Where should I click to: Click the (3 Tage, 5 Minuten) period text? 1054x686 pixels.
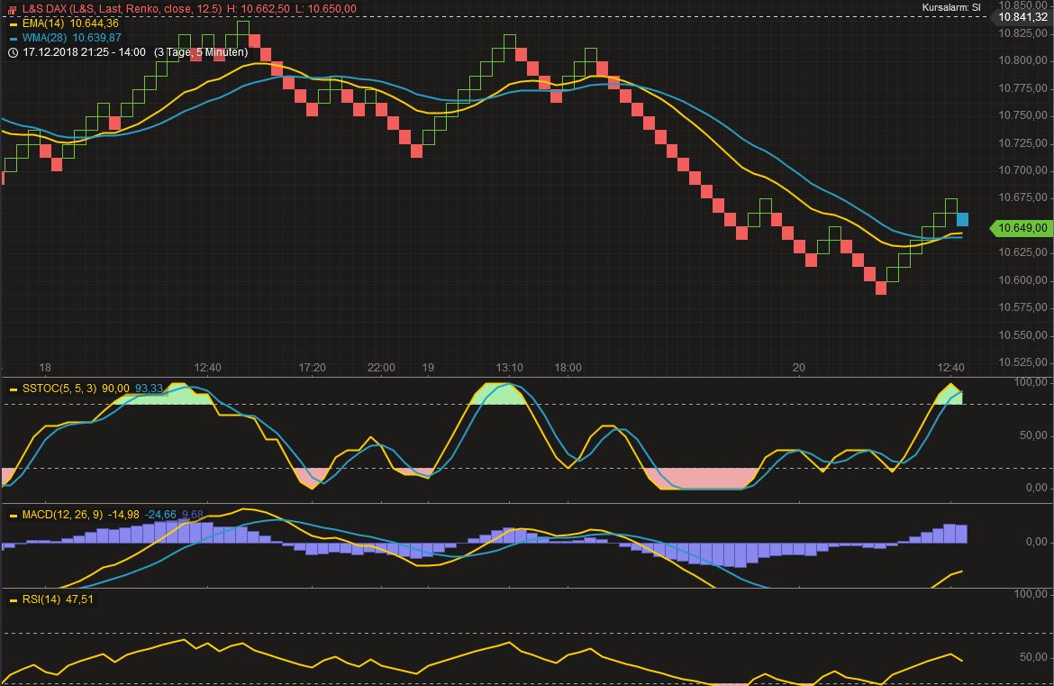(x=201, y=51)
